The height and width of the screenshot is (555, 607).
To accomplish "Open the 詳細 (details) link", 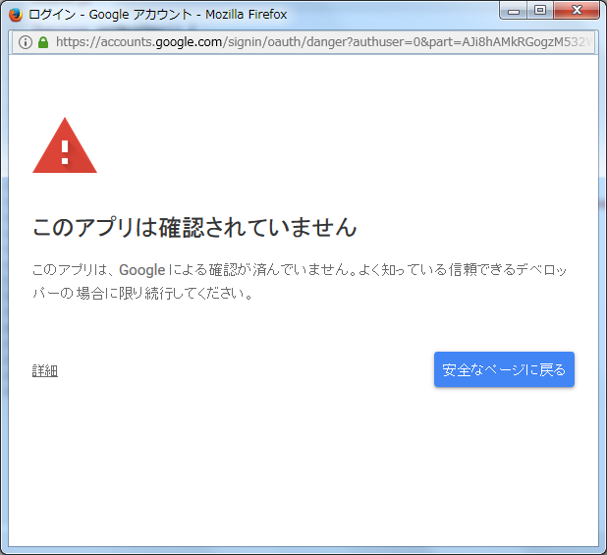I will [45, 370].
